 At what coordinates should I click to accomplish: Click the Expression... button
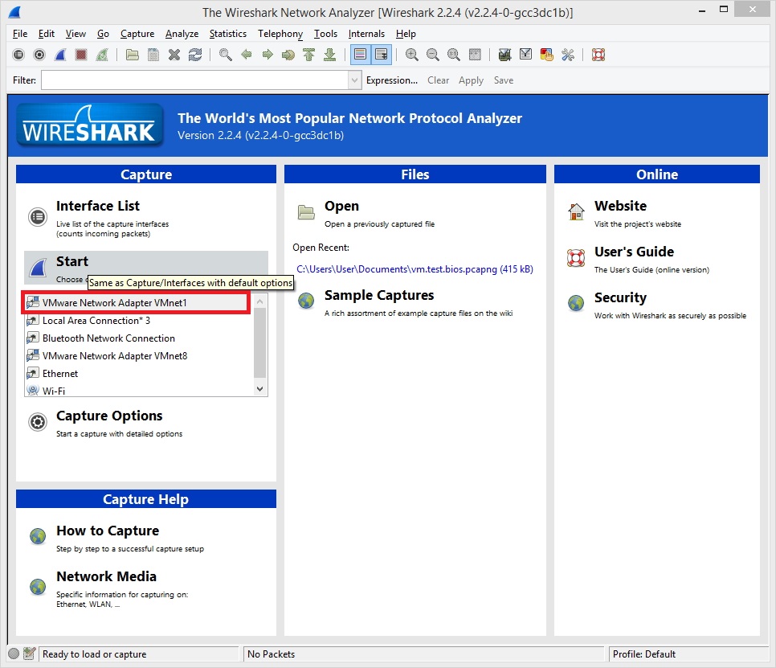click(392, 80)
